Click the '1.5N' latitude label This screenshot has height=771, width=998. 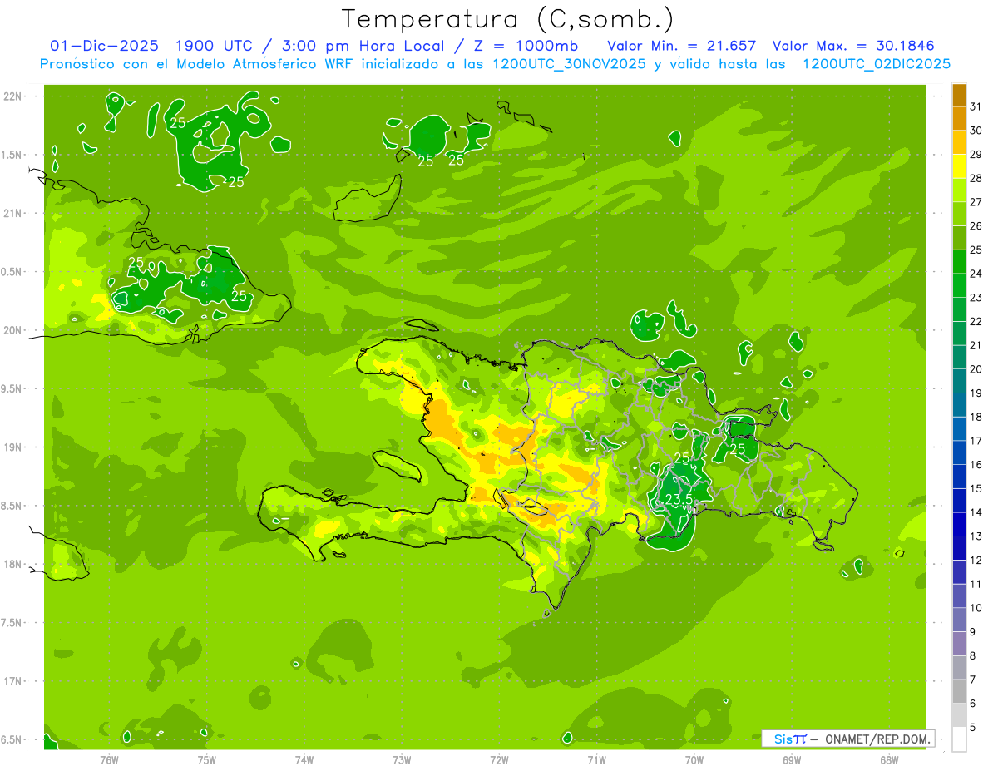coord(12,155)
